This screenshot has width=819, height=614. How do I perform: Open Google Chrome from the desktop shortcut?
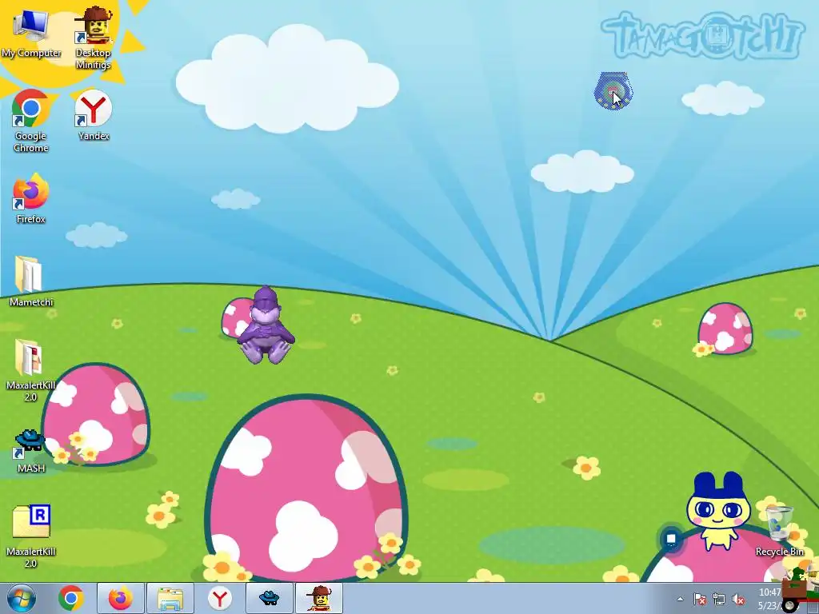[31, 121]
